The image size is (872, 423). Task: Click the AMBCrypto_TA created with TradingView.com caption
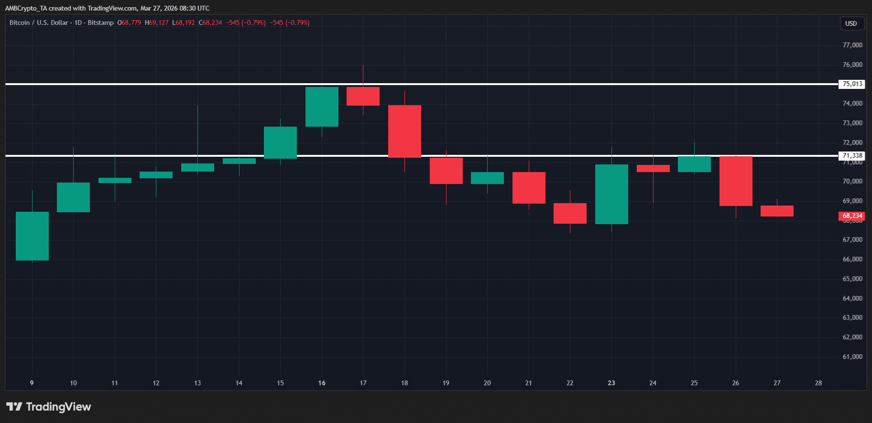(107, 8)
